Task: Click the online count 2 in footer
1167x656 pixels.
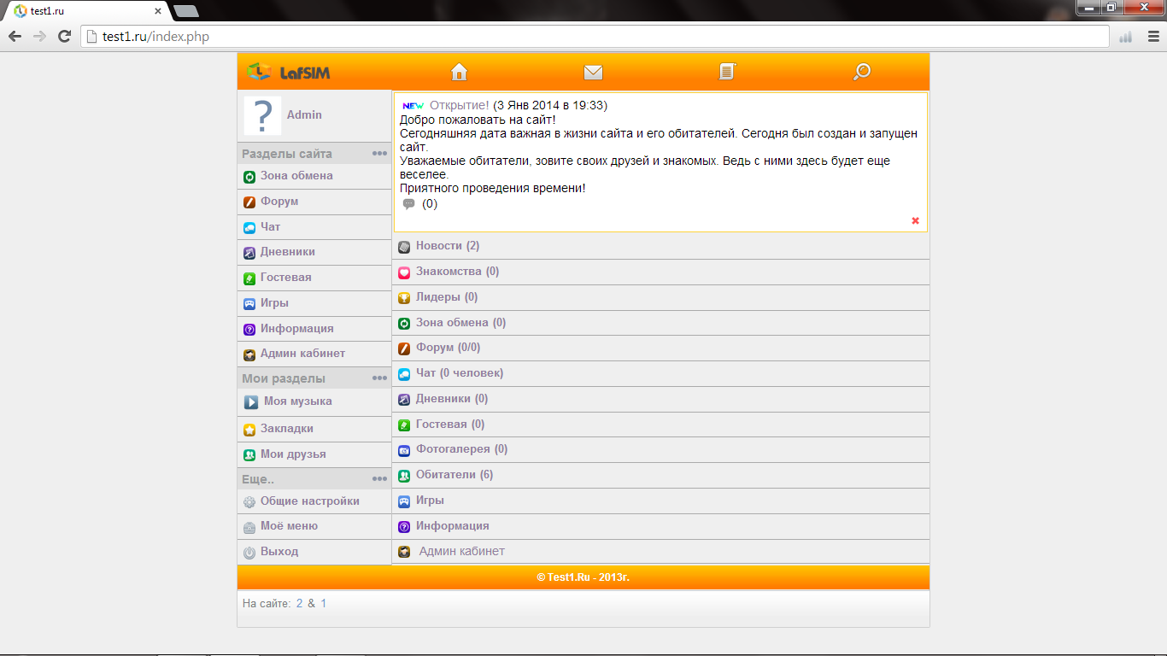Action: click(300, 603)
